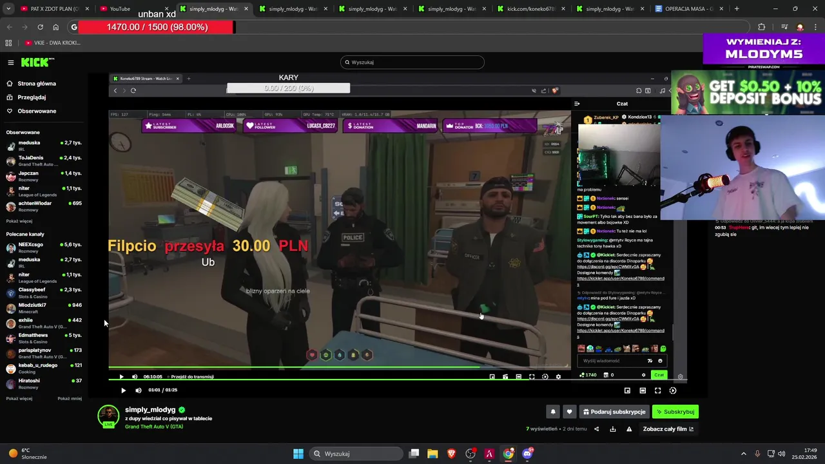Open browser extensions puzzle icon
Viewport: 825px width, 464px height.
(762, 27)
